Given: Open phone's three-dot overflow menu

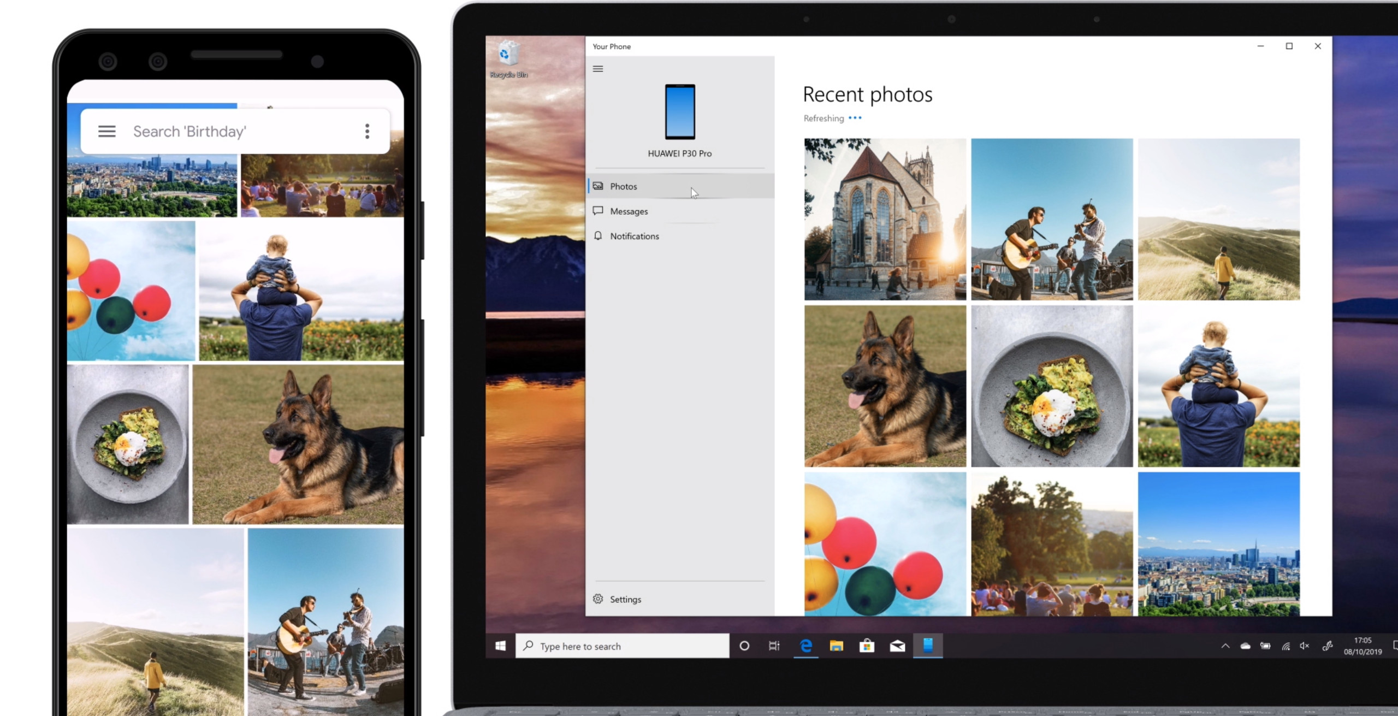Looking at the screenshot, I should [x=367, y=131].
